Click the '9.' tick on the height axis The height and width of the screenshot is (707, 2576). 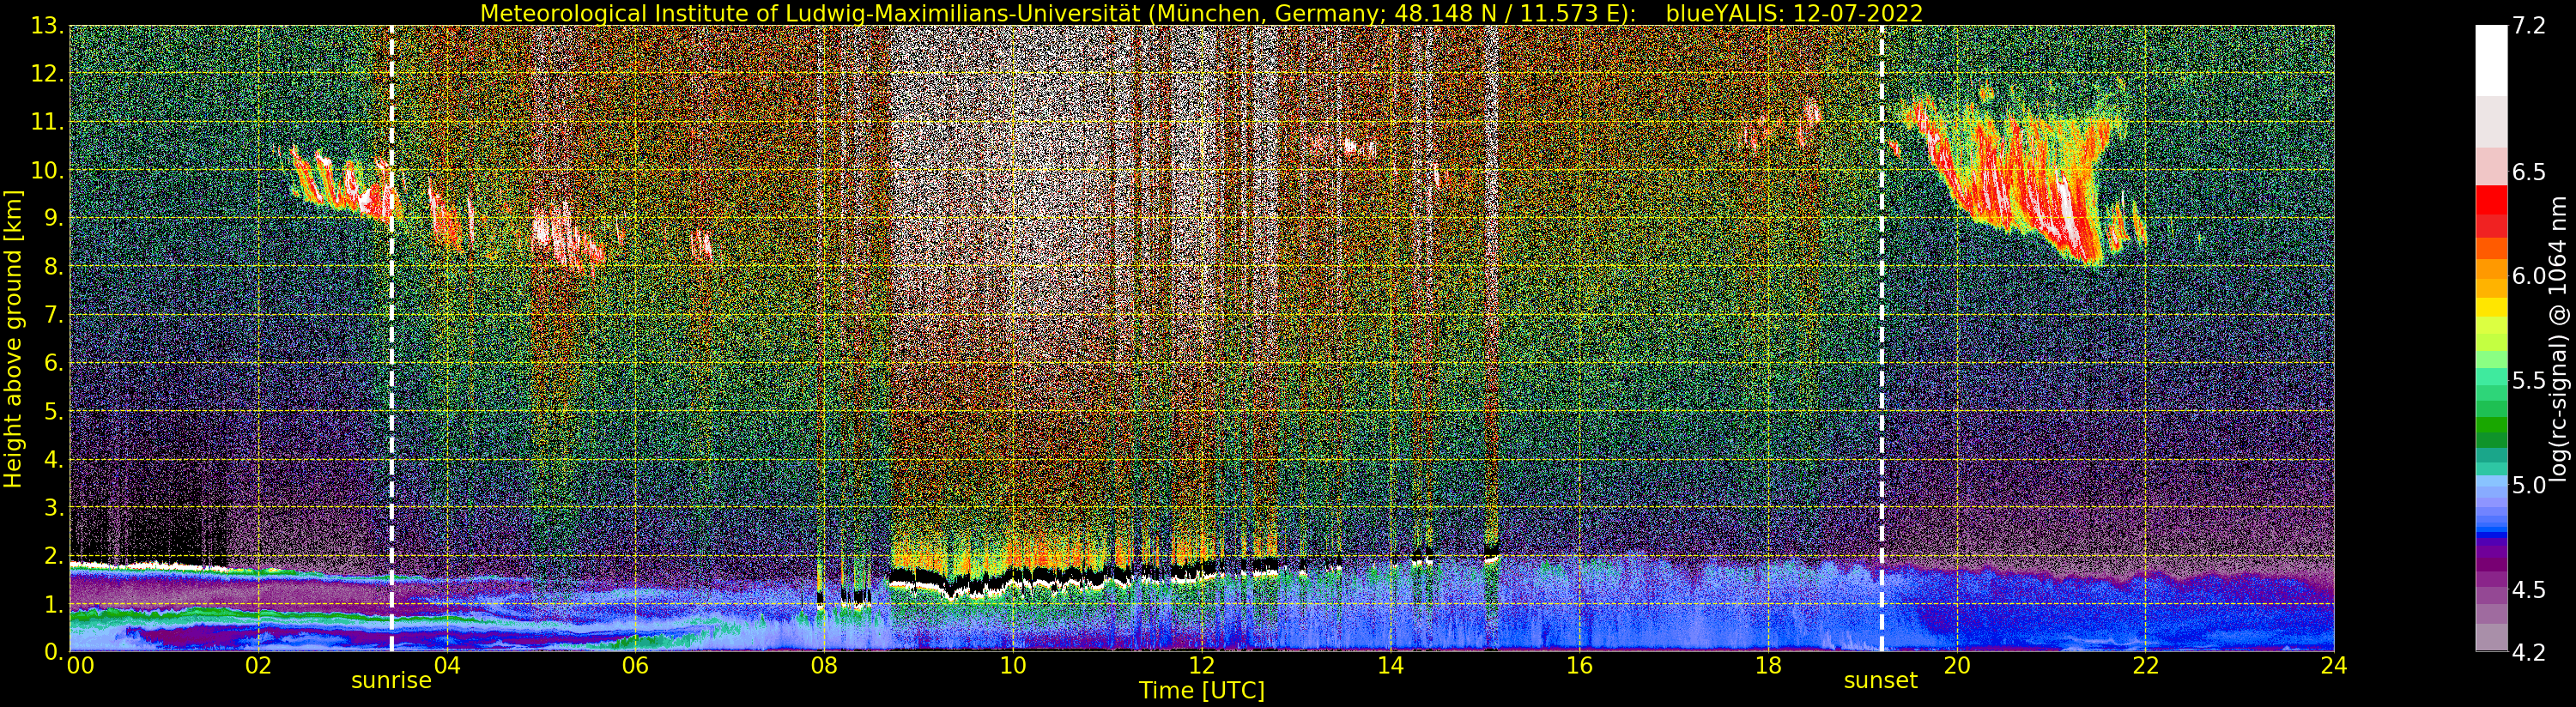pyautogui.click(x=54, y=218)
